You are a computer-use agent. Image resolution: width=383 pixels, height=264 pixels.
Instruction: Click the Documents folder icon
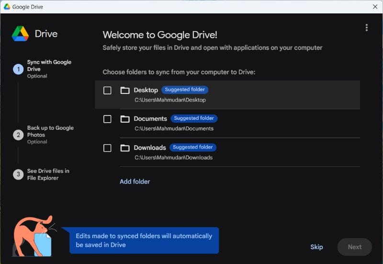click(125, 119)
